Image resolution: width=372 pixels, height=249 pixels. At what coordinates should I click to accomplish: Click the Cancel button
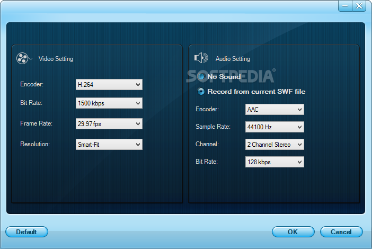click(x=341, y=232)
